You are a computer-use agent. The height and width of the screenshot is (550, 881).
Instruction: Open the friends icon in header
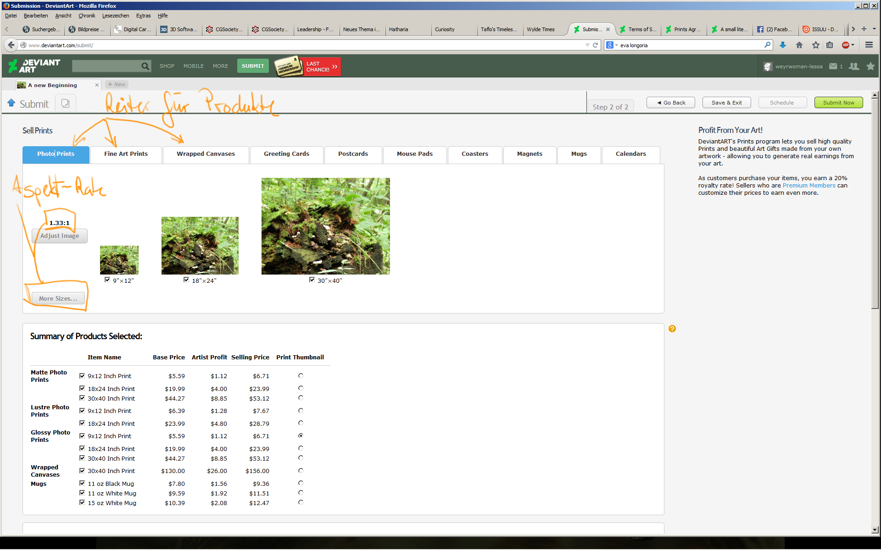(853, 66)
